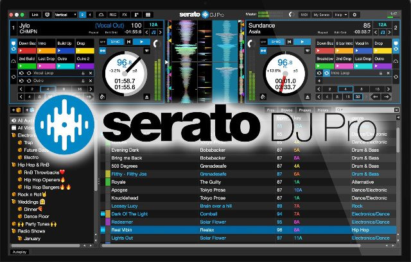Image resolution: width=411 pixels, height=262 pixels.
Task: Select the Real Vibin track row
Action: coord(248,230)
